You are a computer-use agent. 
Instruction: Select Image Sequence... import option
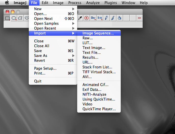[99, 33]
